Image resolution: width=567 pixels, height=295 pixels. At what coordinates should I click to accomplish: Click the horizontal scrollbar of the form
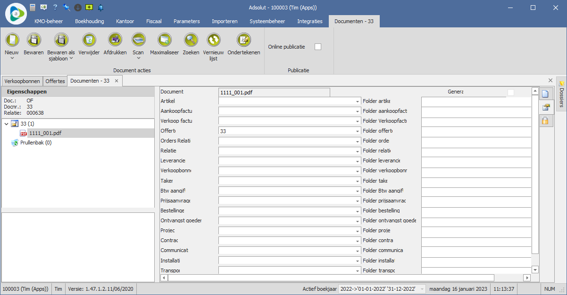coord(330,278)
